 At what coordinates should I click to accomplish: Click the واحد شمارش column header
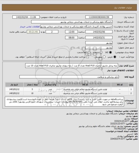pos(50,85)
